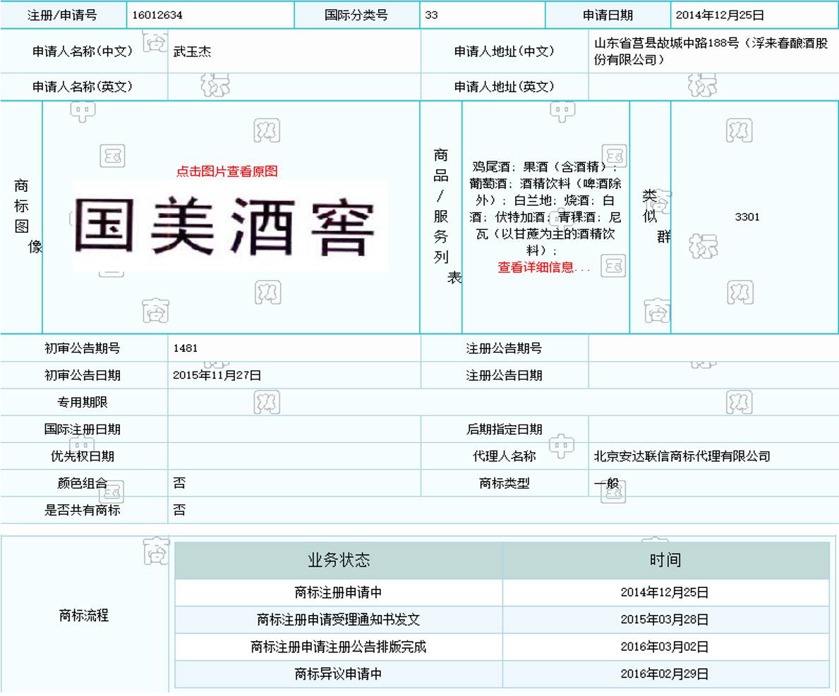Viewport: 839px width, 696px height.
Task: Select the 商标注册申请中 status row
Action: coord(339,592)
